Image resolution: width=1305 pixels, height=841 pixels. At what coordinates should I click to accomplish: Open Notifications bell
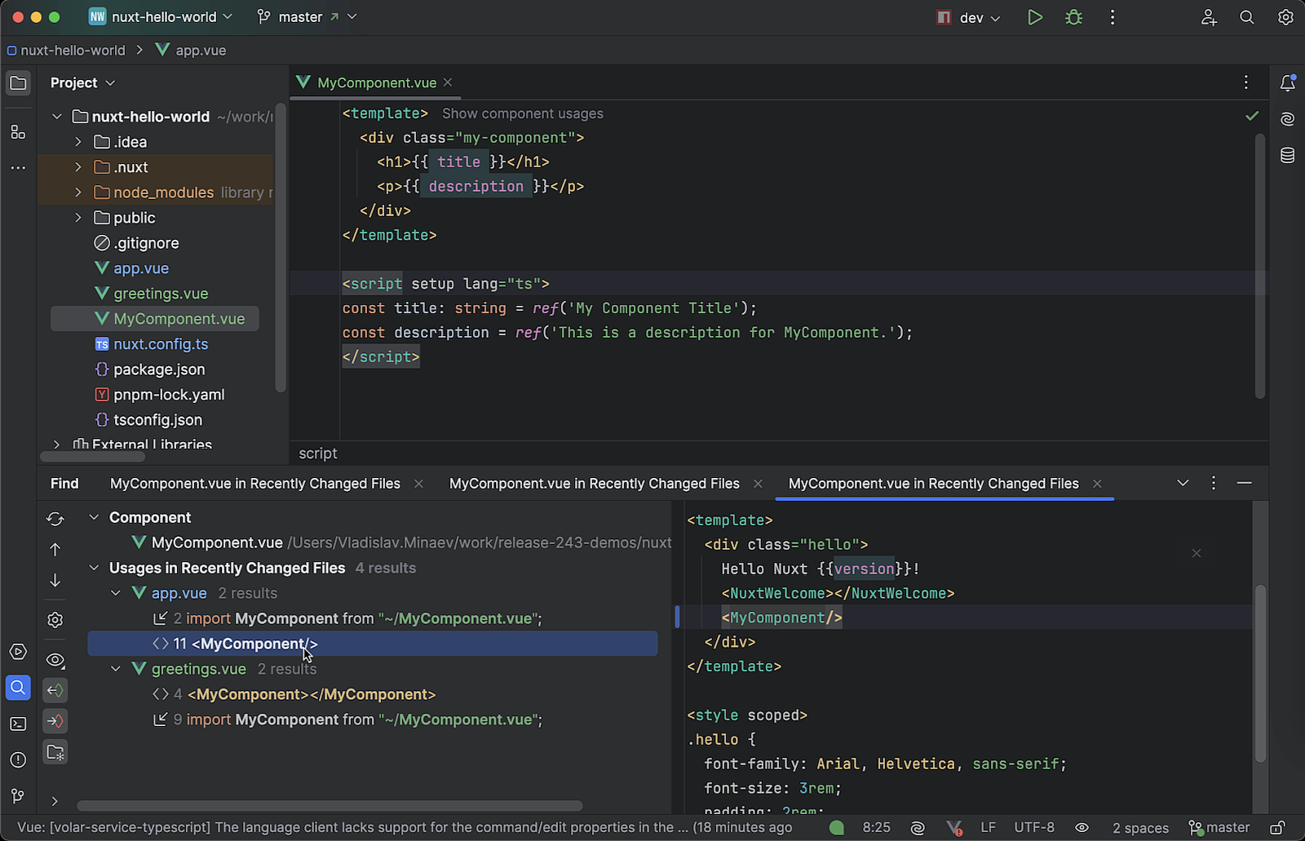1287,83
